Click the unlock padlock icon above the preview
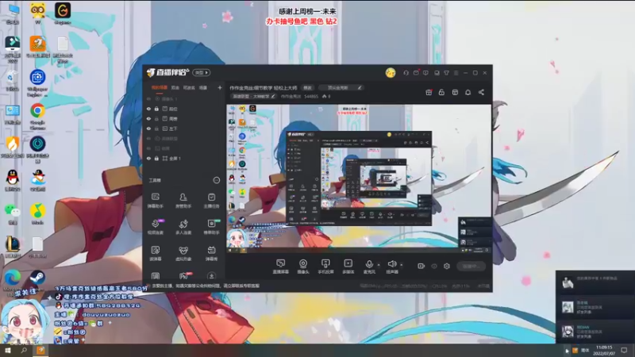 coord(441,92)
